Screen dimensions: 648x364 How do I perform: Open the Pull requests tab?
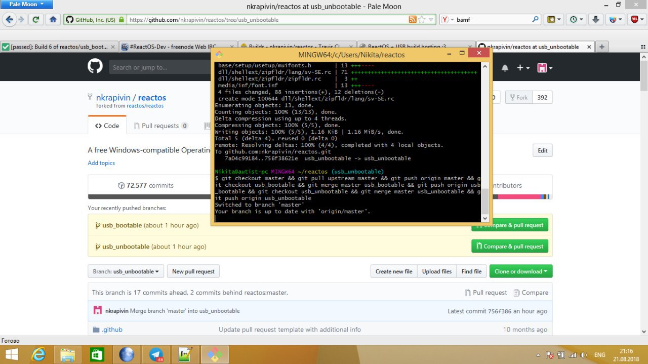tap(161, 126)
